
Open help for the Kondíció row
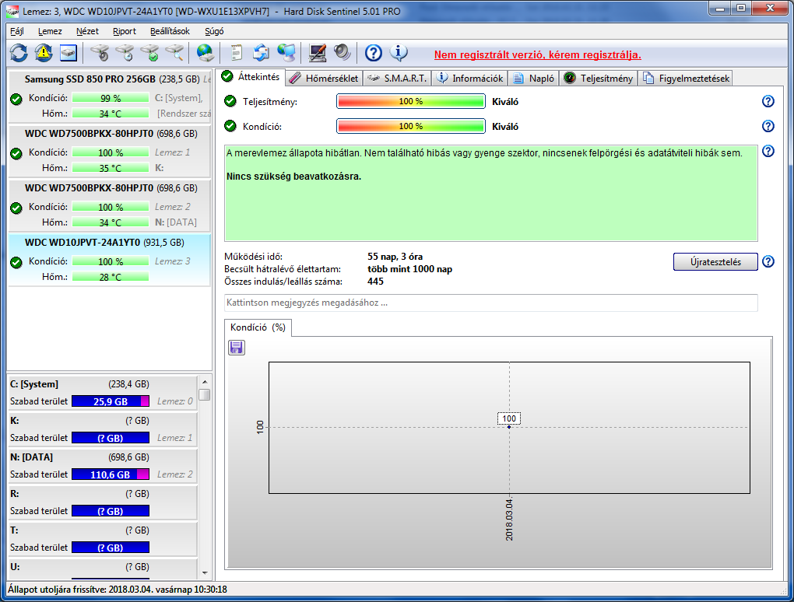coord(768,126)
